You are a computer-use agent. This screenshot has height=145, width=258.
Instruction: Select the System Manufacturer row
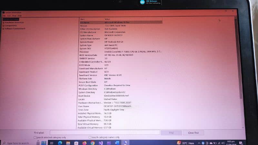tap(121, 39)
